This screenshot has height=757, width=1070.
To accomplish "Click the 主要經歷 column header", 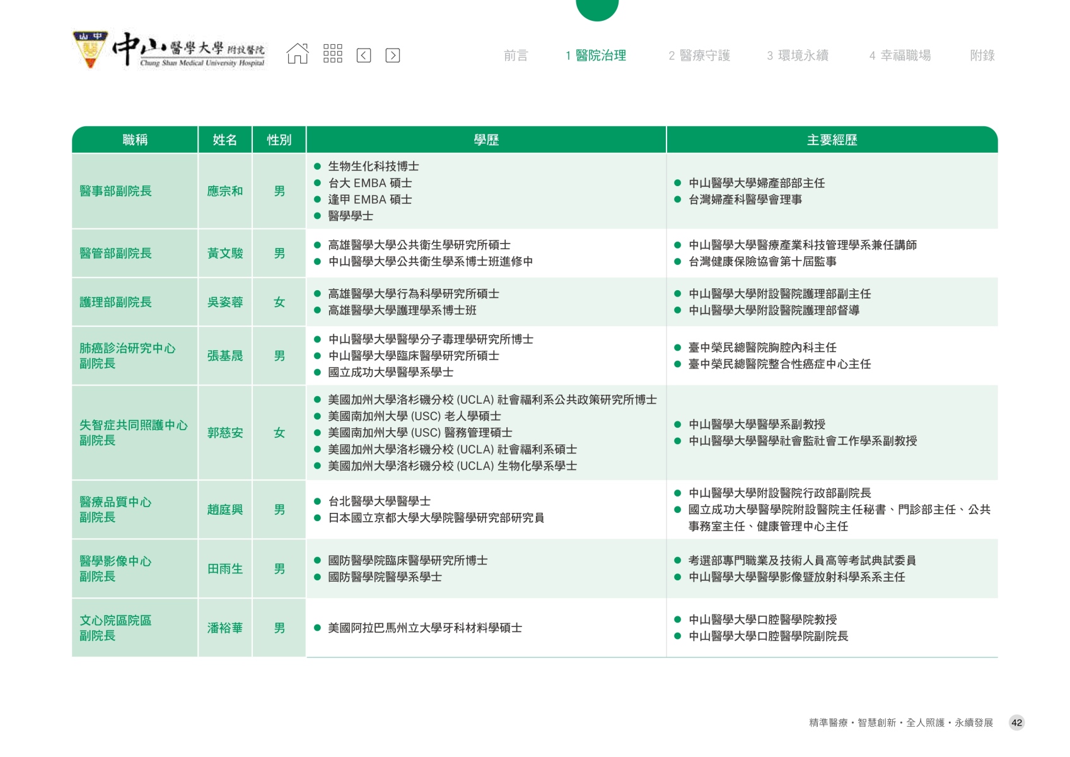I will pyautogui.click(x=832, y=140).
